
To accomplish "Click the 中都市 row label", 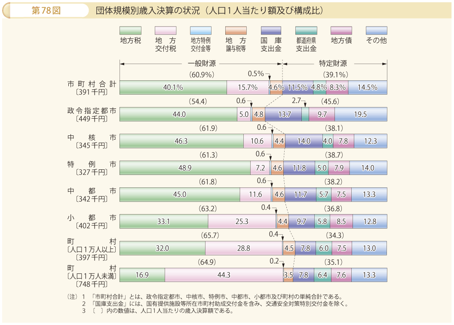I will click(x=92, y=191).
